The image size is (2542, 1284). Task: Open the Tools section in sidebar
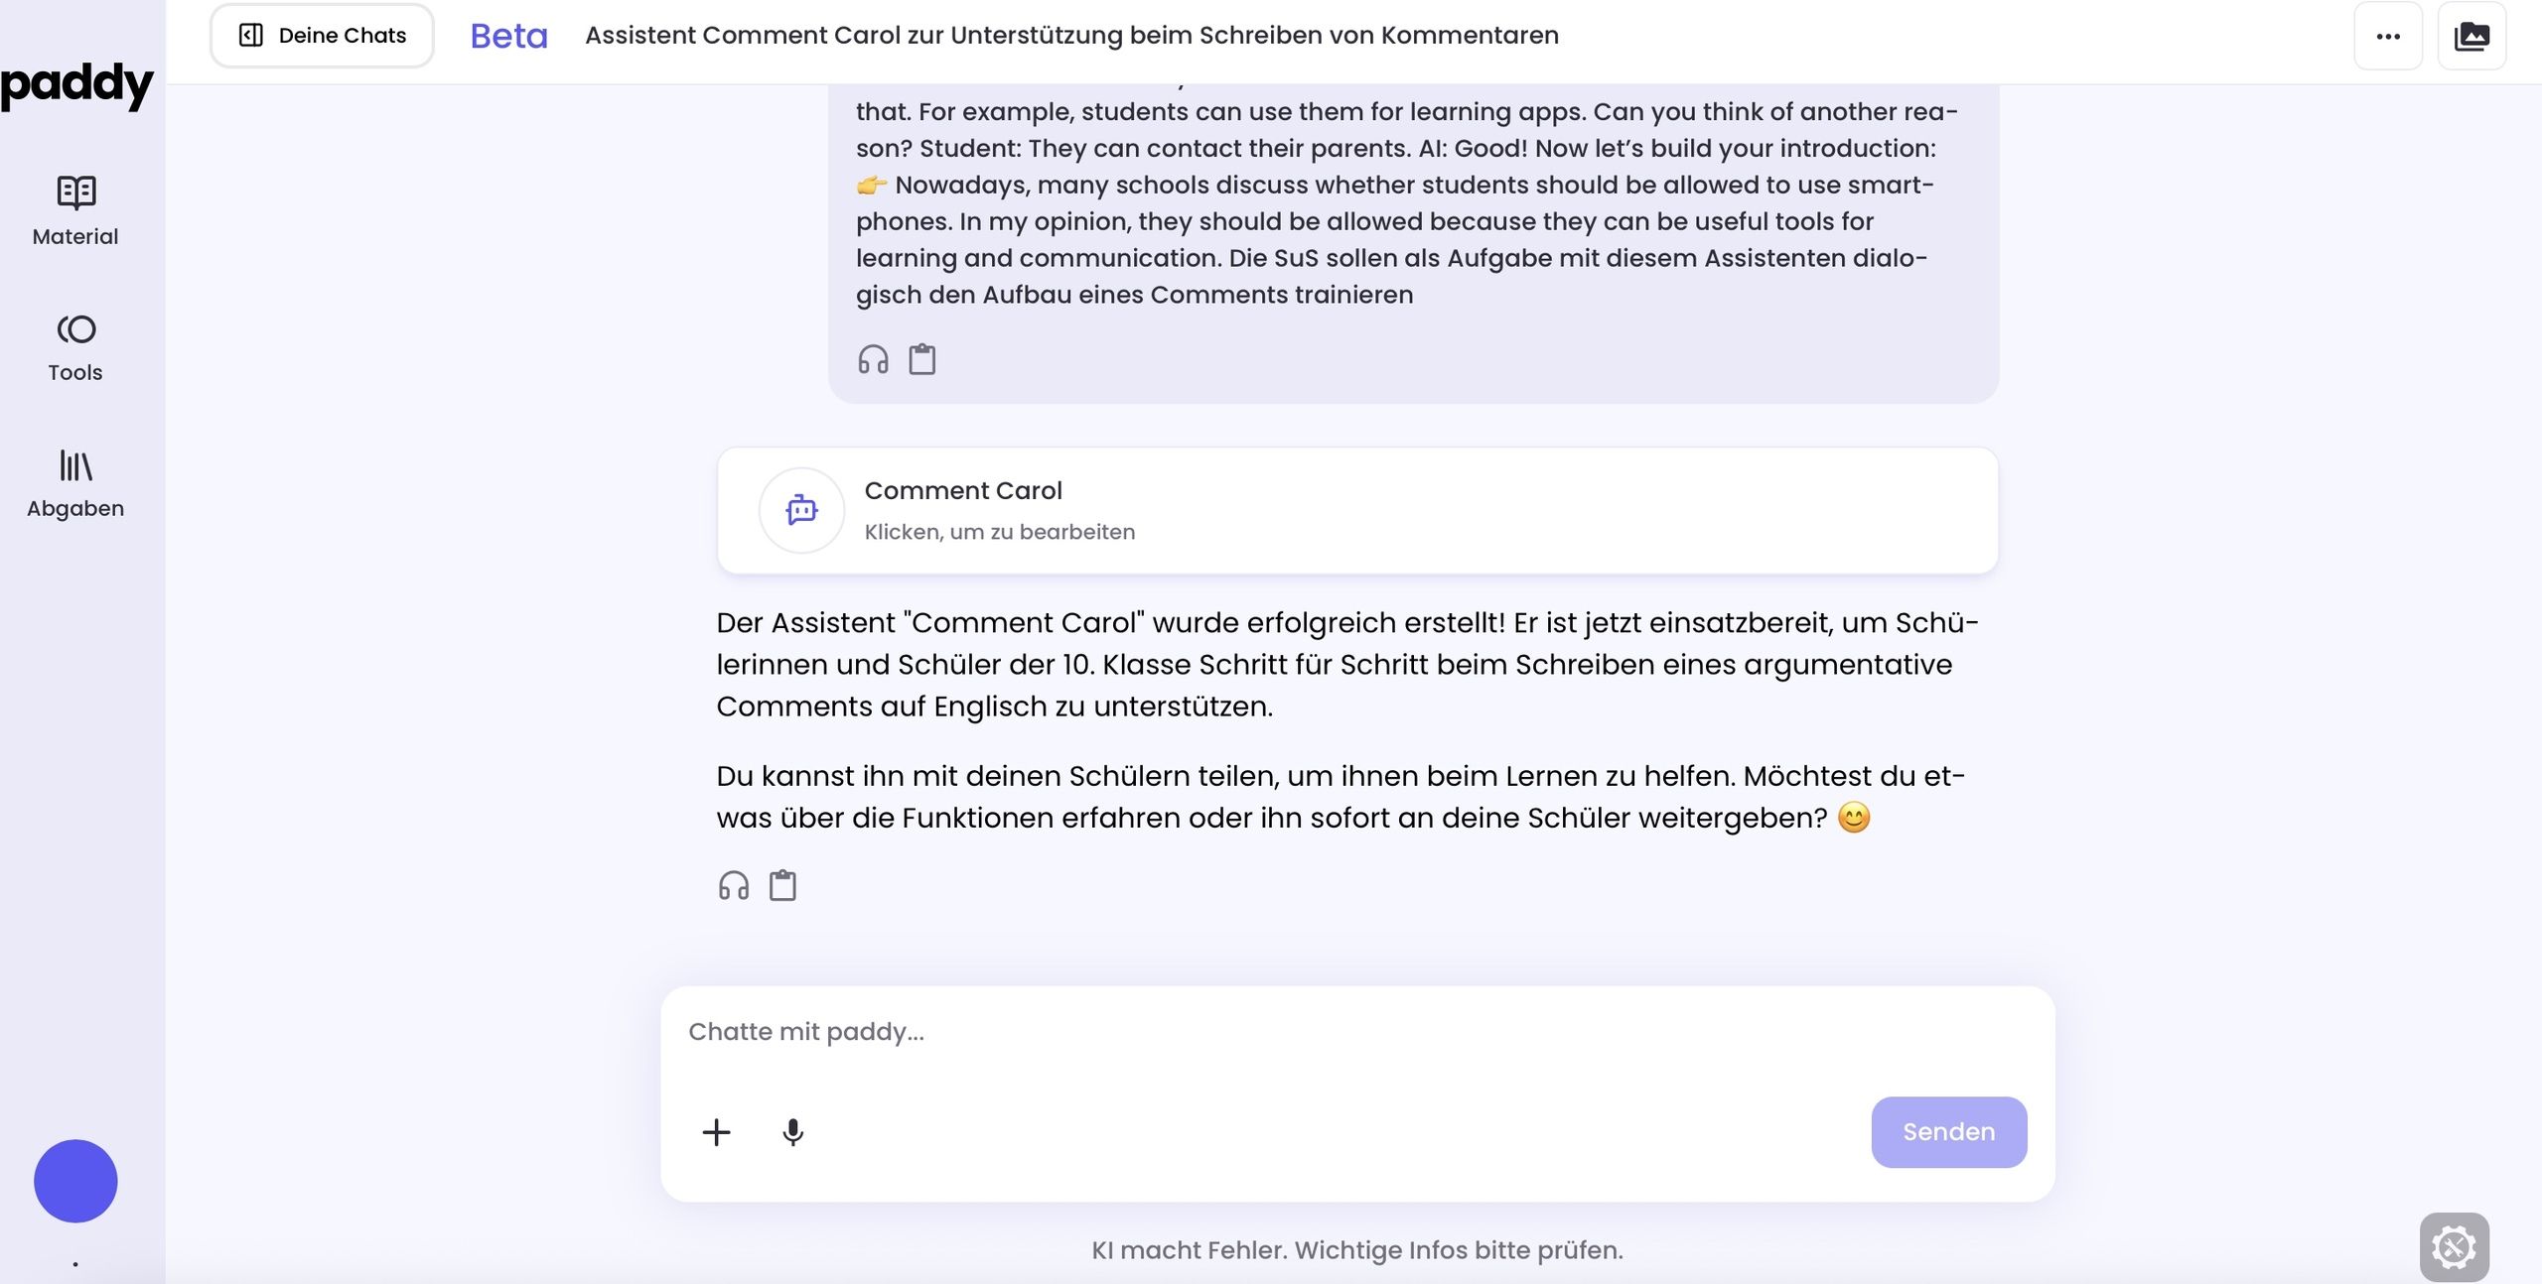pyautogui.click(x=75, y=347)
